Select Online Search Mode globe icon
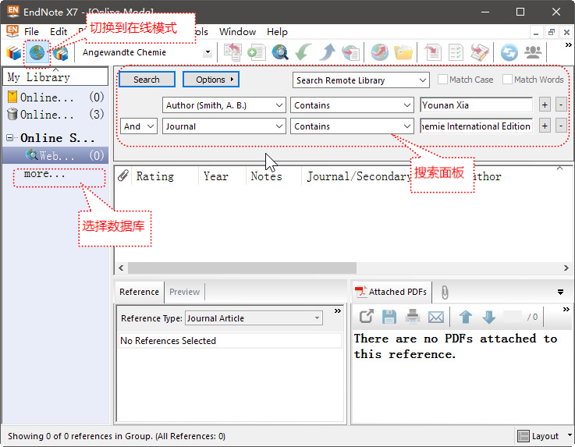575x447 pixels. pyautogui.click(x=37, y=53)
